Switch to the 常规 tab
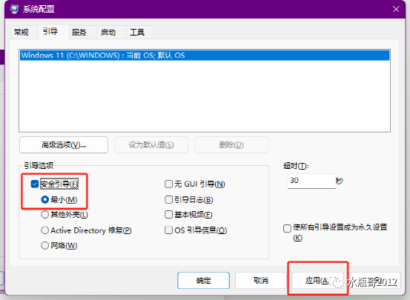410x300 pixels. [22, 33]
